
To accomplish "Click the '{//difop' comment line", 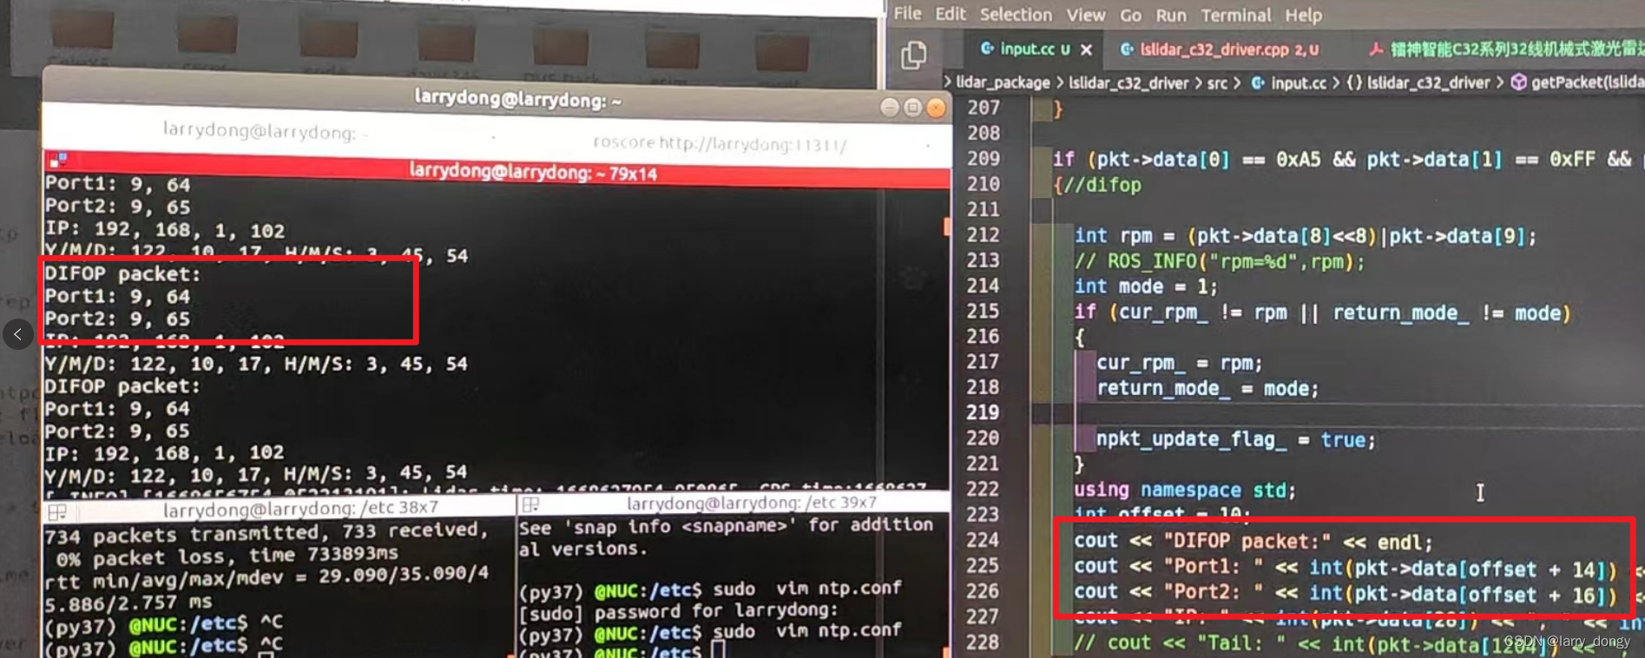I will coord(1097,185).
